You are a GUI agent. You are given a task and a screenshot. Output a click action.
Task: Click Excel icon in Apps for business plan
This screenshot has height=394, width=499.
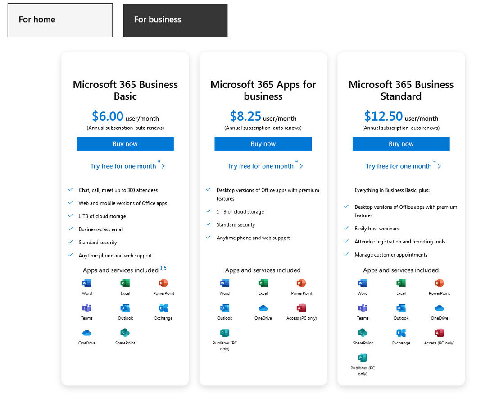[263, 283]
